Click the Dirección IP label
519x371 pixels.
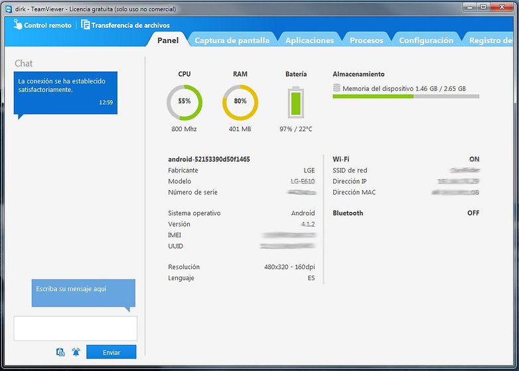[x=350, y=181]
